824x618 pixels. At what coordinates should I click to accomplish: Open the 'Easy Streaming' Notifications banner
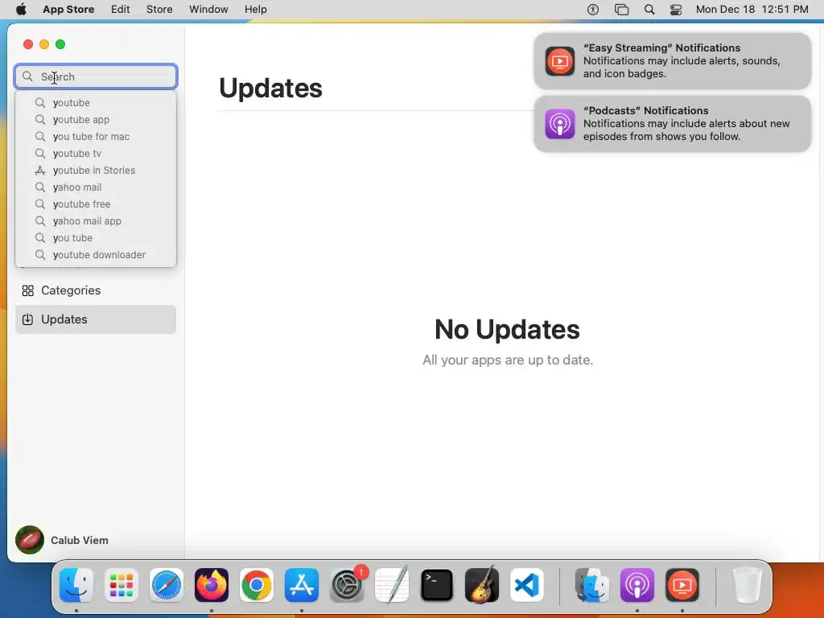coord(672,61)
